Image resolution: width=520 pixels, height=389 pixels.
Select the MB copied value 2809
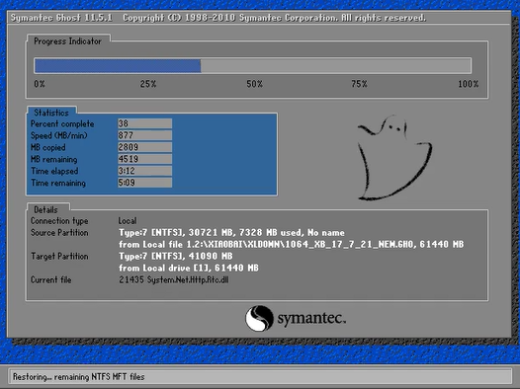pos(145,147)
